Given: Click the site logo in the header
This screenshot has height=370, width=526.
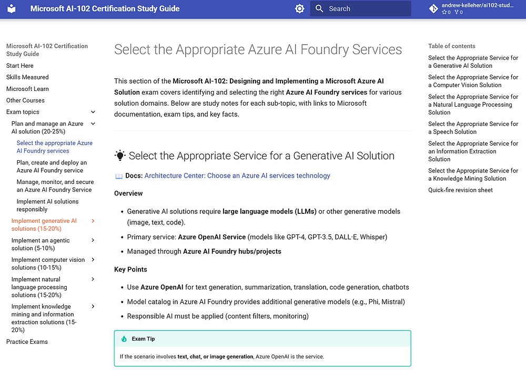Looking at the screenshot, I should 12,8.
